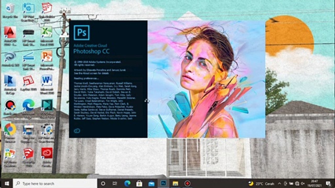Screen dimensions: 335x188
Task: Open File Explorer from the taskbar
Action: coord(175,183)
